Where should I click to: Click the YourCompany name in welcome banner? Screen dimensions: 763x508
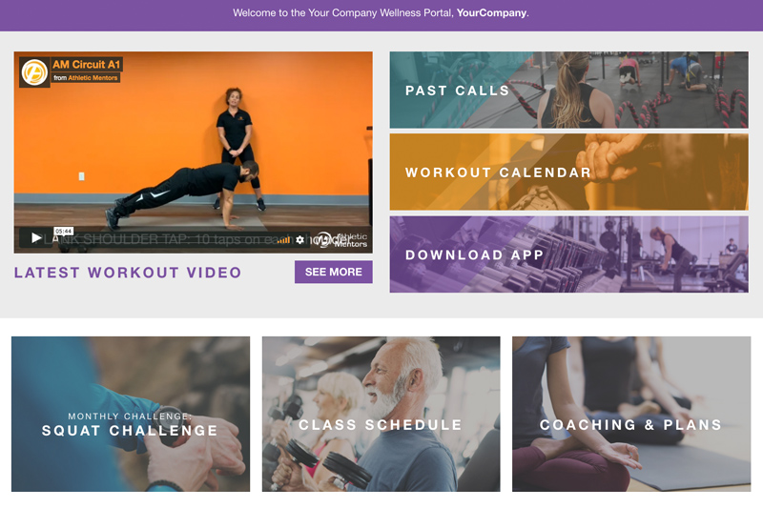pyautogui.click(x=491, y=13)
